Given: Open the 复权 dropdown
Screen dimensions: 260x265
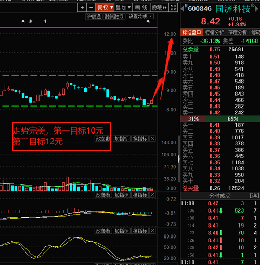Looking at the screenshot, I should pyautogui.click(x=105, y=7).
